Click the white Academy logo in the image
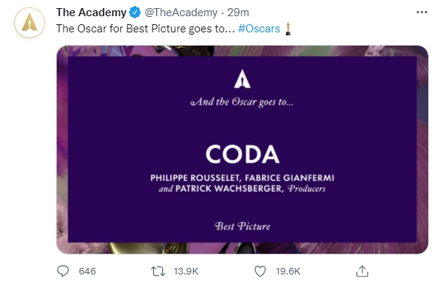This screenshot has height=284, width=440. tap(242, 79)
